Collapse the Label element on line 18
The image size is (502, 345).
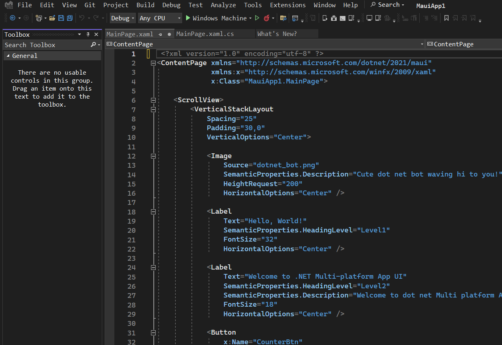point(153,212)
